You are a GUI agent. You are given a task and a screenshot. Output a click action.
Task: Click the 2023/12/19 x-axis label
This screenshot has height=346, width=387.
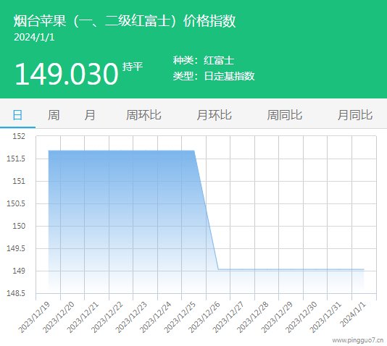point(34,317)
